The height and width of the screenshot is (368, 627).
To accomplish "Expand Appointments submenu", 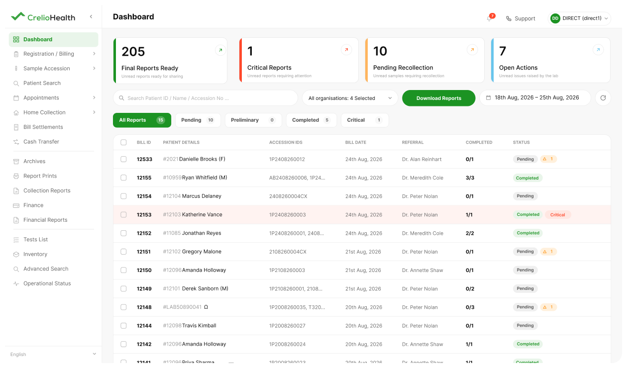I will [x=94, y=98].
